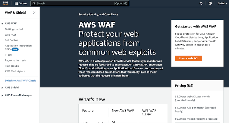
Task: Click the Get started with AWS WAF heading
Action: [x=196, y=27]
